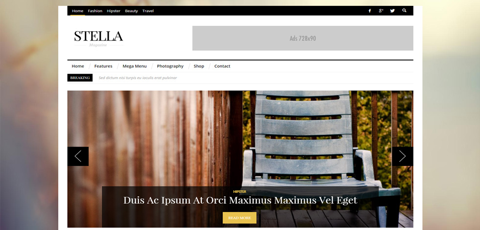This screenshot has width=480, height=230.
Task: Open article title Duis Ac Ipsum
Action: 240,200
